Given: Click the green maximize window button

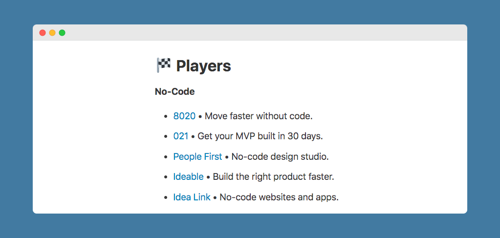Looking at the screenshot, I should [62, 33].
